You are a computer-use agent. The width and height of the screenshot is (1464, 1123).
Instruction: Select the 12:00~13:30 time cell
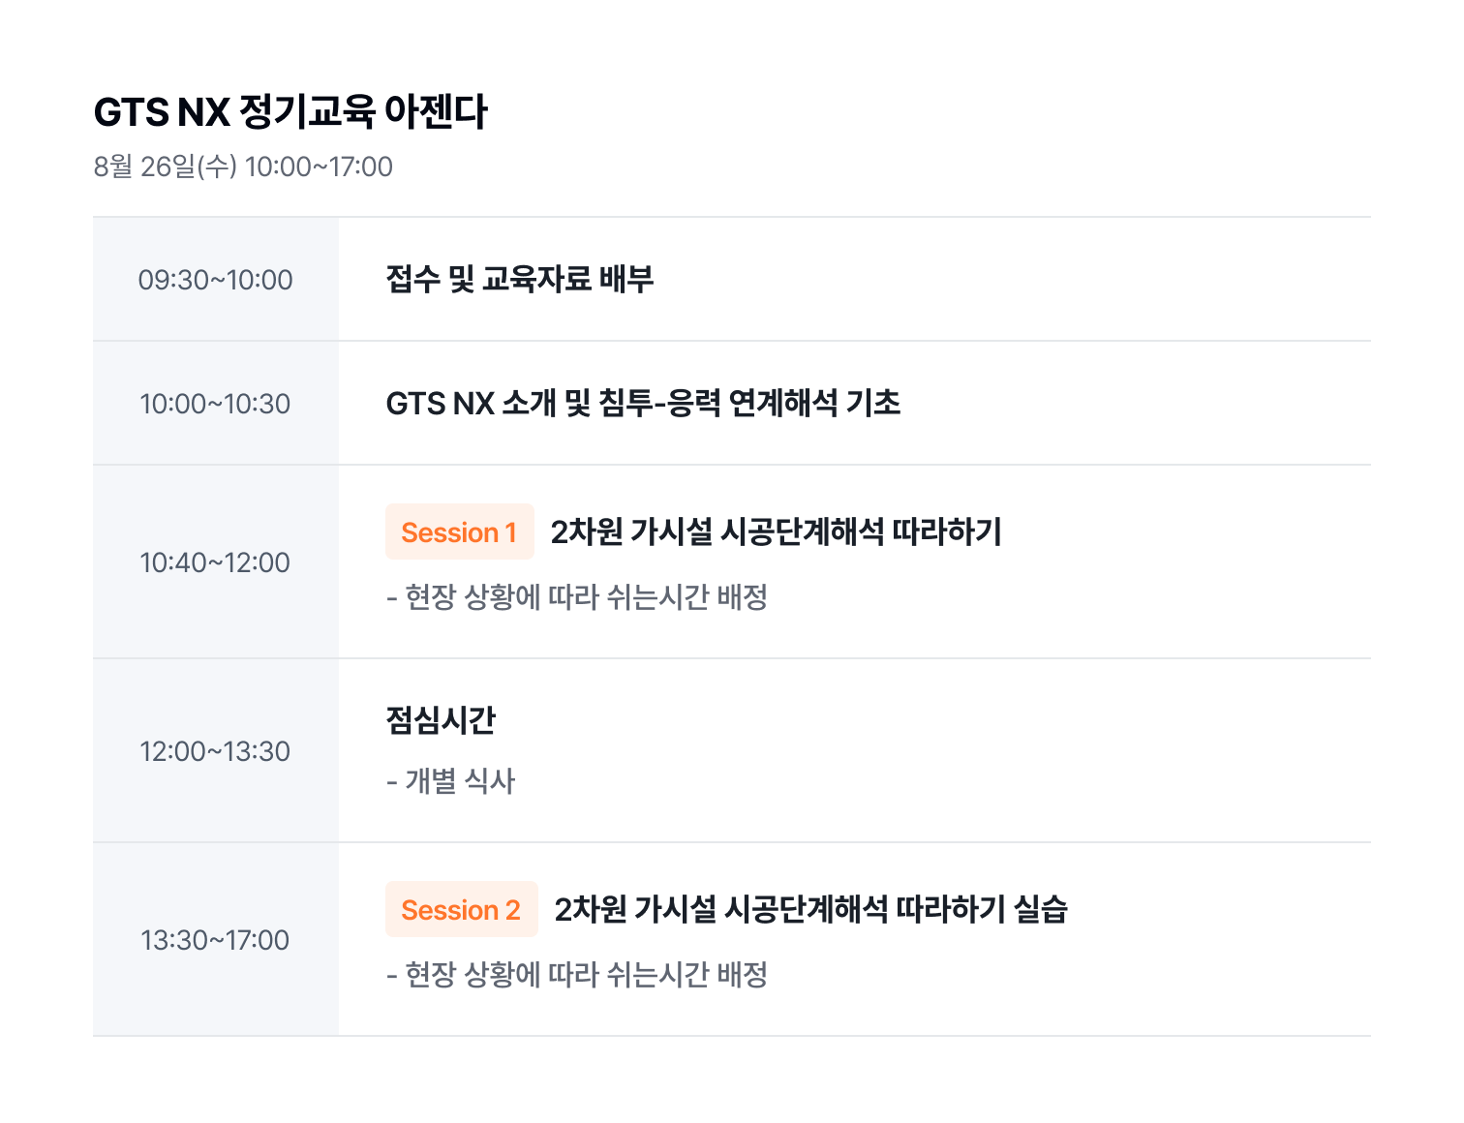click(x=215, y=751)
